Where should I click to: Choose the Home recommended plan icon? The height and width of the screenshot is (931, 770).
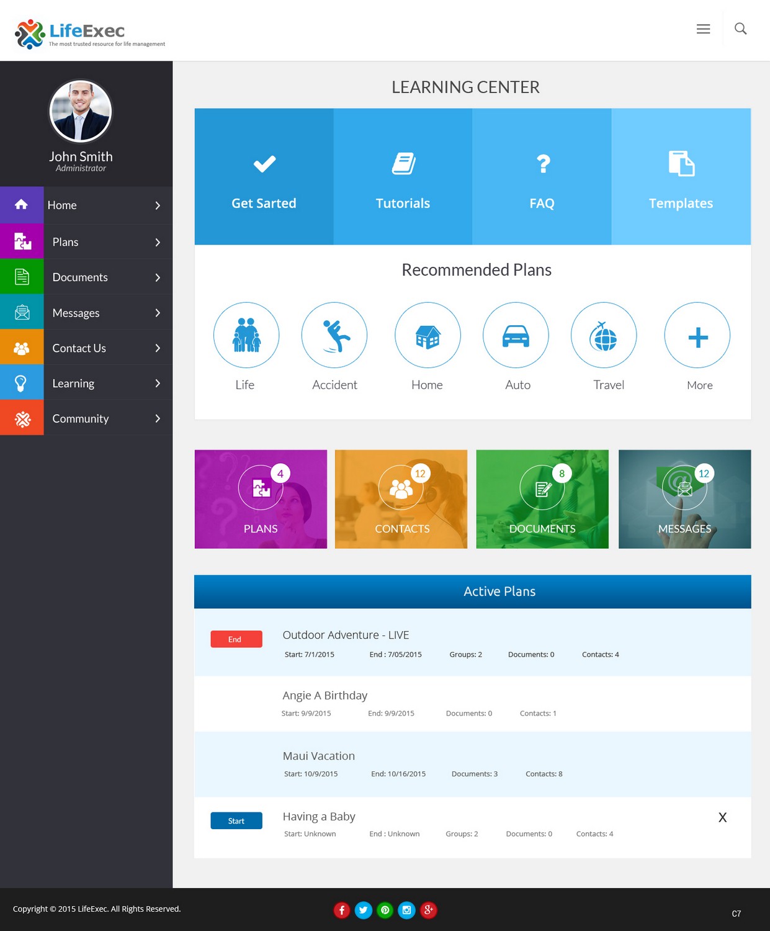pyautogui.click(x=428, y=335)
